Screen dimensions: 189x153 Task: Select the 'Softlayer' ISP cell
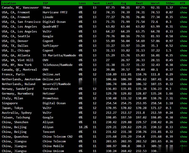tap(51, 46)
